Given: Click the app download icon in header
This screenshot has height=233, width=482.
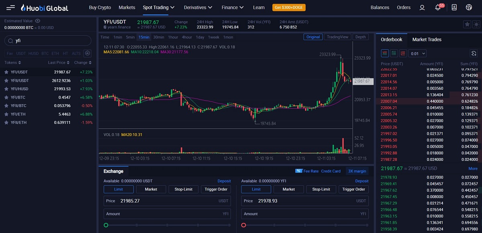Looking at the screenshot, I should click(x=454, y=8).
